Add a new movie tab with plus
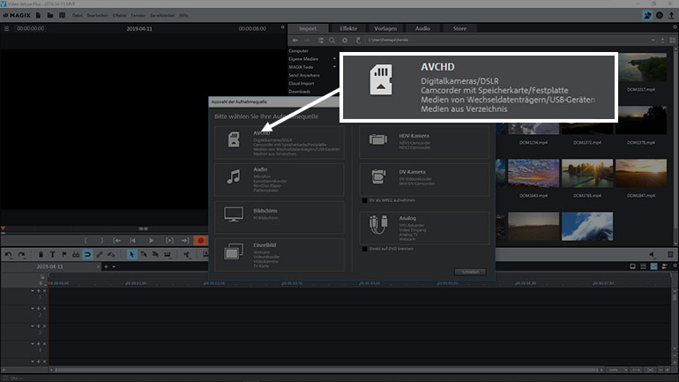 click(106, 266)
